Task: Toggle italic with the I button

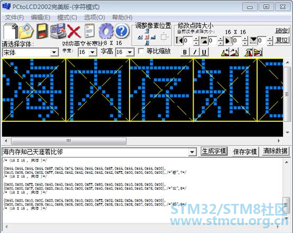Action: (x=195, y=52)
